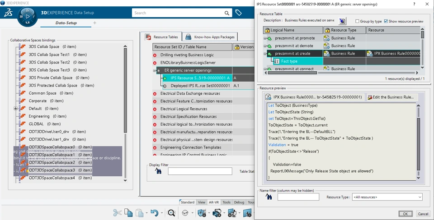Click the Paste icon in bottom toolbar
This screenshot has height=220, width=434.
coord(140,212)
